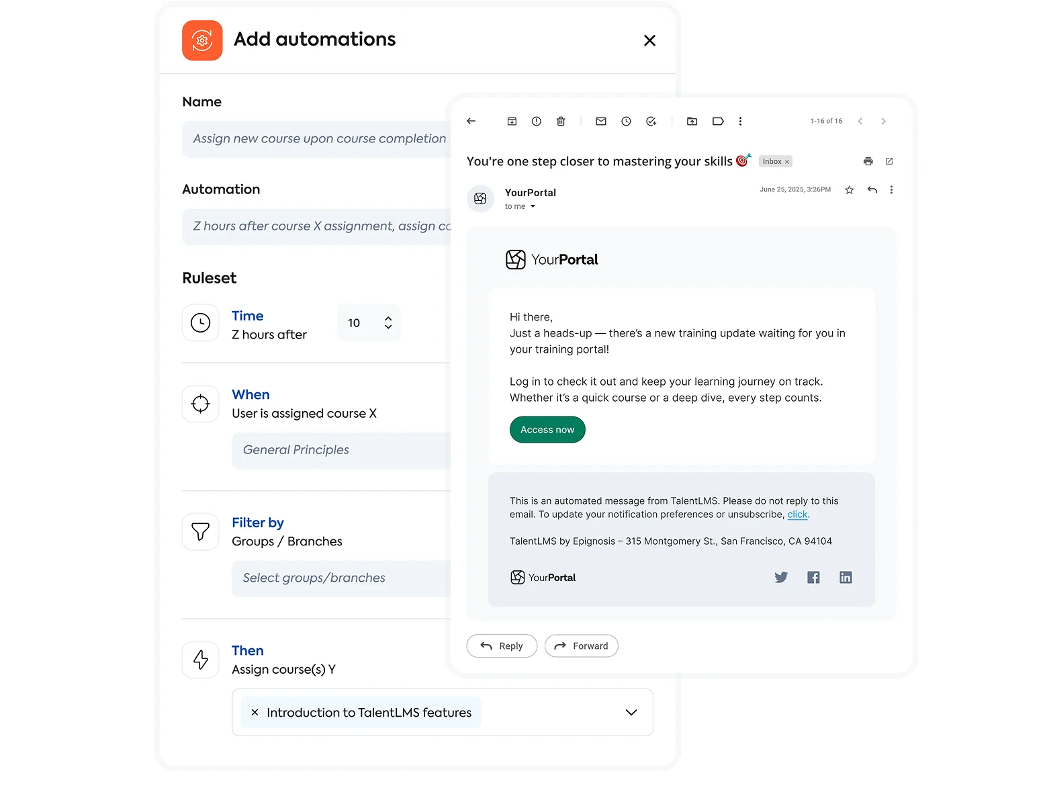
Task: Move the email to a folder
Action: (692, 122)
